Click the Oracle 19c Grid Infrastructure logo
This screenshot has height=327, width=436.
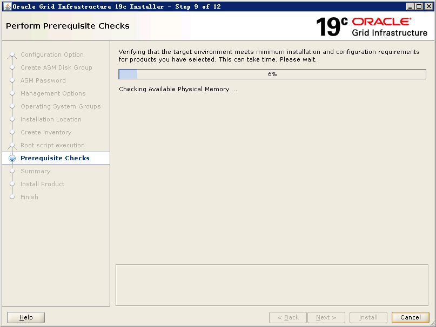[372, 26]
